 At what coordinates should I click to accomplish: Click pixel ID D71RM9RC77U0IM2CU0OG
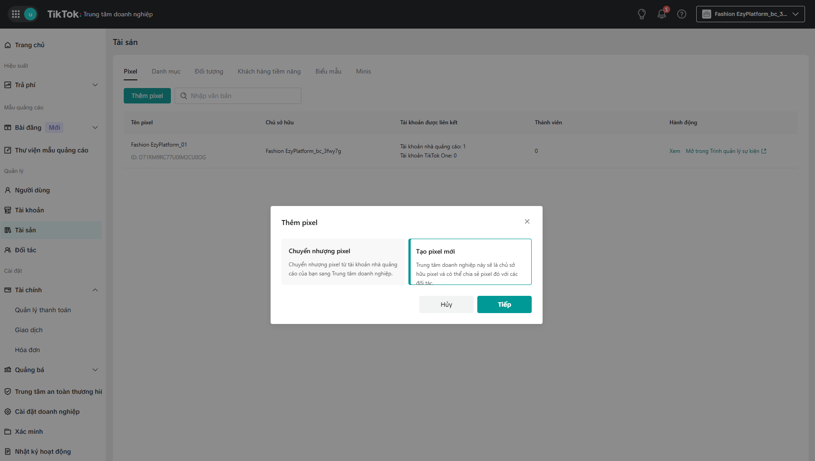click(169, 157)
